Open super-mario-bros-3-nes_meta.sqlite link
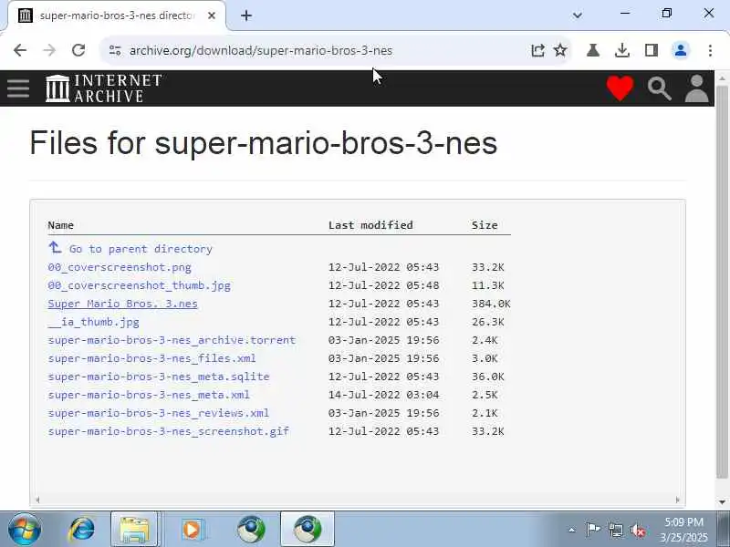This screenshot has width=730, height=547. [159, 377]
